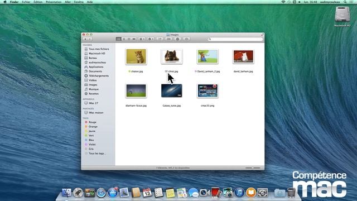Open System Preferences from the Dock
This screenshot has height=201, width=357.
point(263,193)
